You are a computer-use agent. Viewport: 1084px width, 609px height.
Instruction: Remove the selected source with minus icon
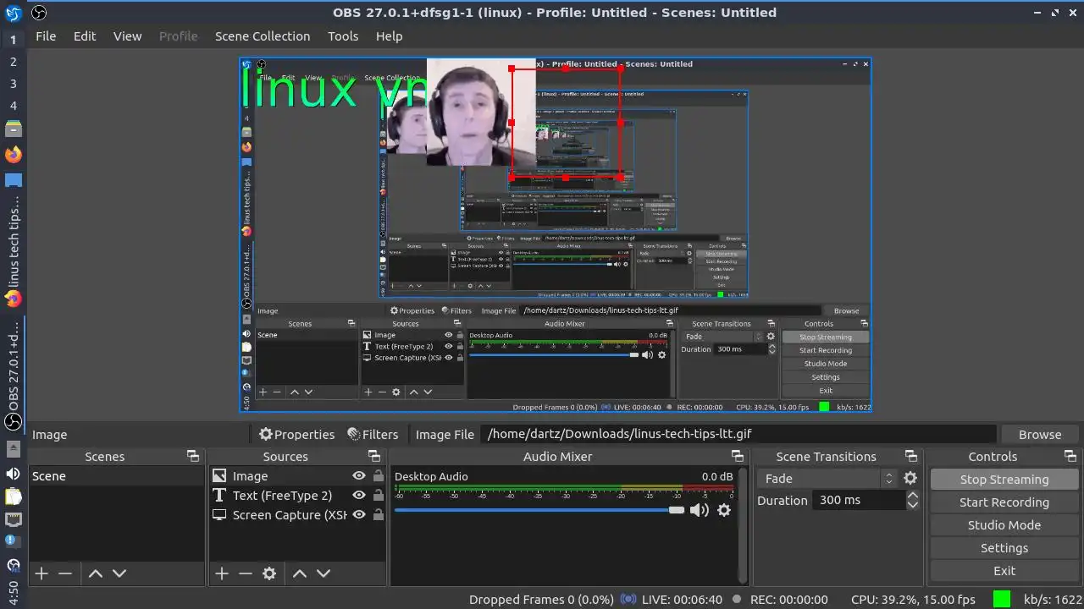click(246, 573)
